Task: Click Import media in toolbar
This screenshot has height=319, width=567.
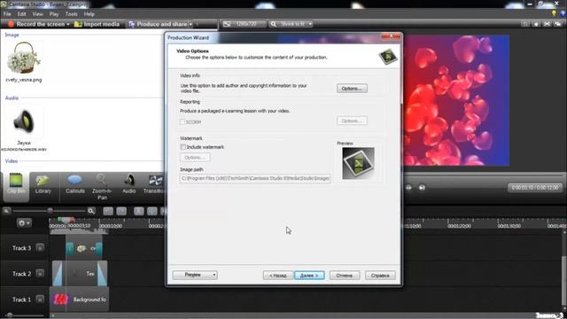Action: click(x=97, y=24)
